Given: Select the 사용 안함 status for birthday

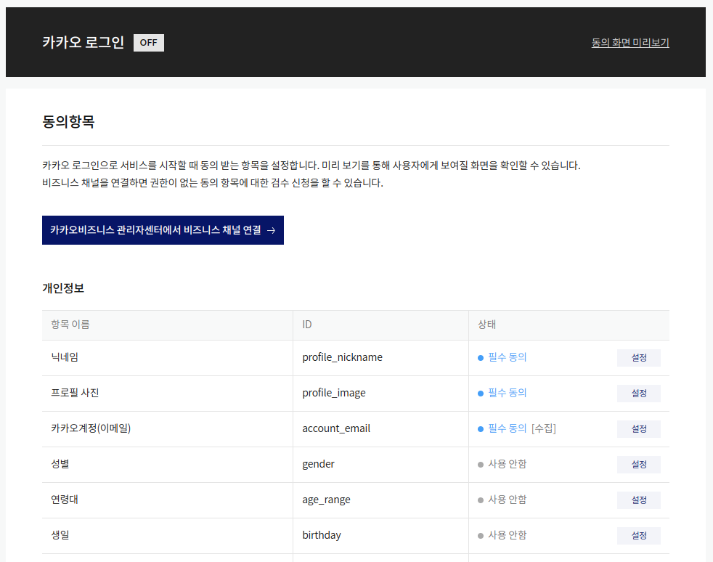Looking at the screenshot, I should point(502,534).
